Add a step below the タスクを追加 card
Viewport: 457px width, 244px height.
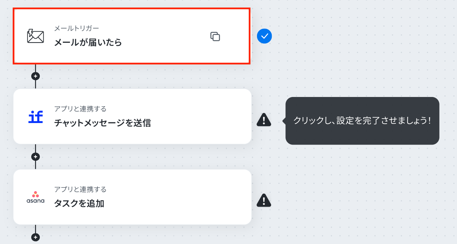click(35, 237)
